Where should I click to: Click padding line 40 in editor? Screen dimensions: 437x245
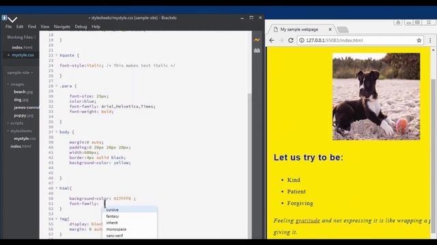pos(100,148)
